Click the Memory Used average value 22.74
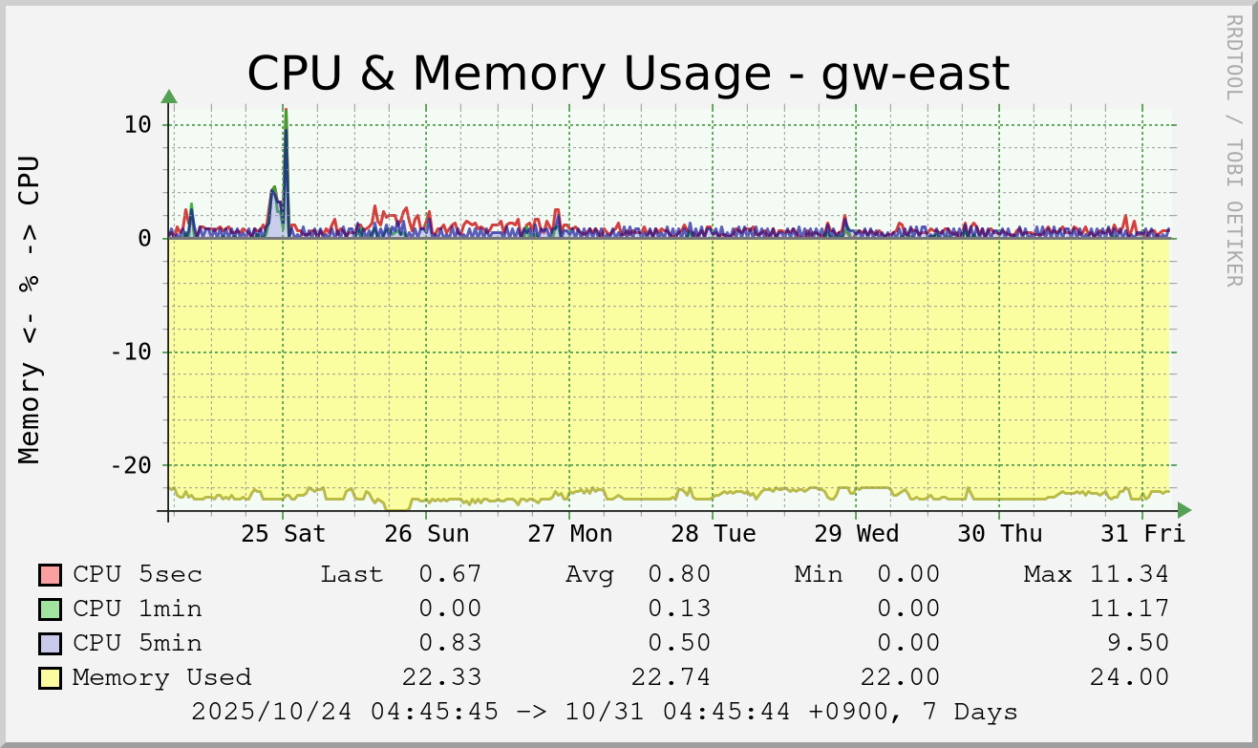This screenshot has height=748, width=1258. [x=671, y=678]
